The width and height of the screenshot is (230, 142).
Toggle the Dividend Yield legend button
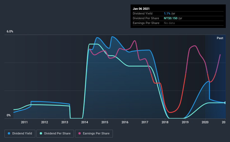pyautogui.click(x=20, y=134)
